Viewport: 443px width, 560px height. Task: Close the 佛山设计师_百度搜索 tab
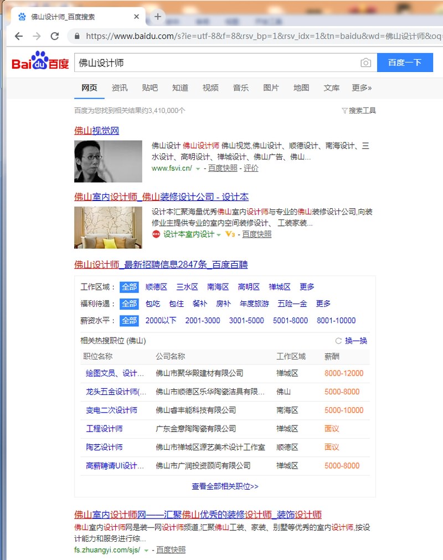136,17
